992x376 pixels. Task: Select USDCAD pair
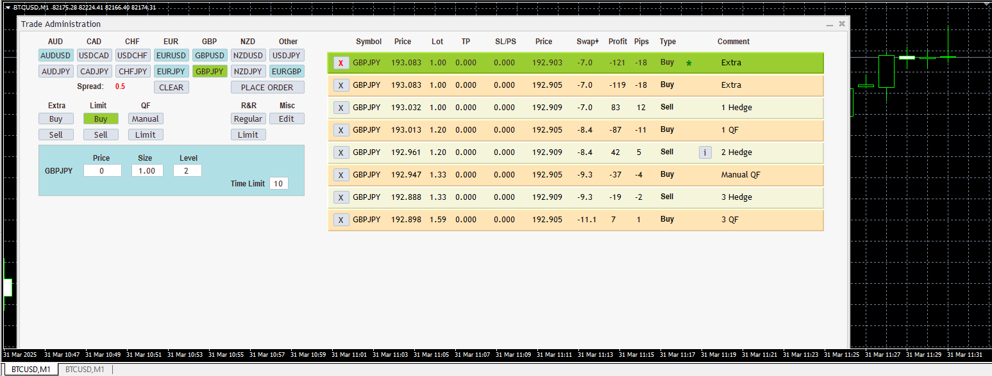click(x=94, y=56)
